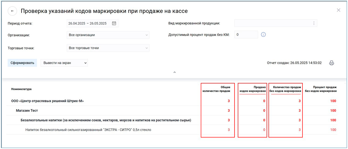The height and width of the screenshot is (149, 348).
Task: Open the report period calendar picker
Action: [114, 24]
